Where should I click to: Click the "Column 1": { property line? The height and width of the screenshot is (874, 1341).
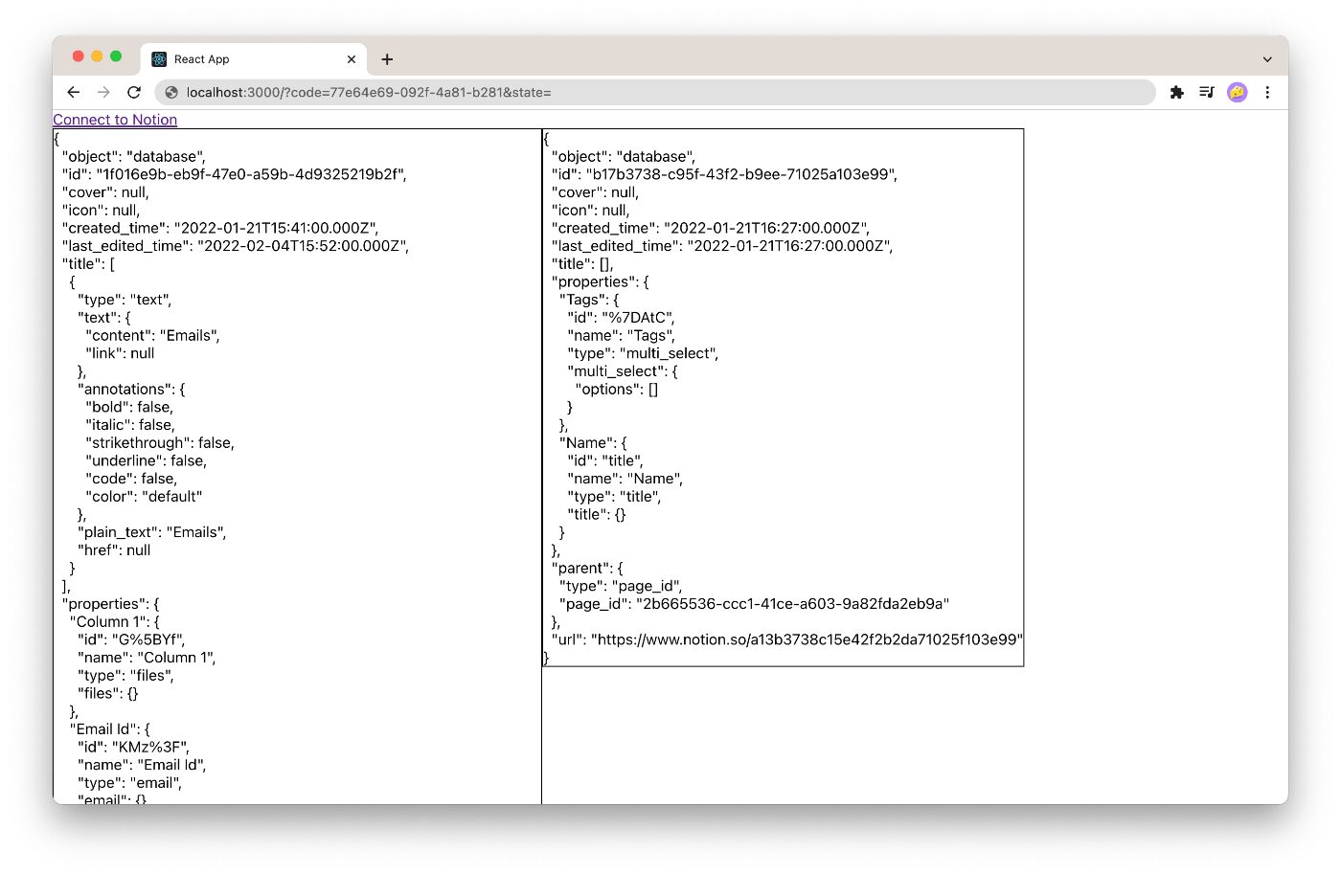tap(114, 622)
